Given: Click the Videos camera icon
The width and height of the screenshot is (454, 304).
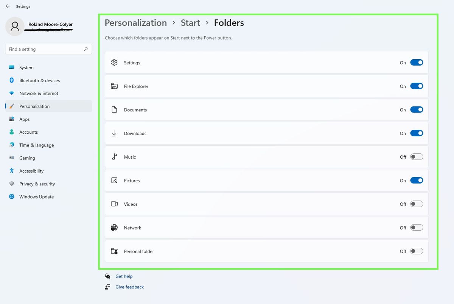Looking at the screenshot, I should (x=114, y=204).
